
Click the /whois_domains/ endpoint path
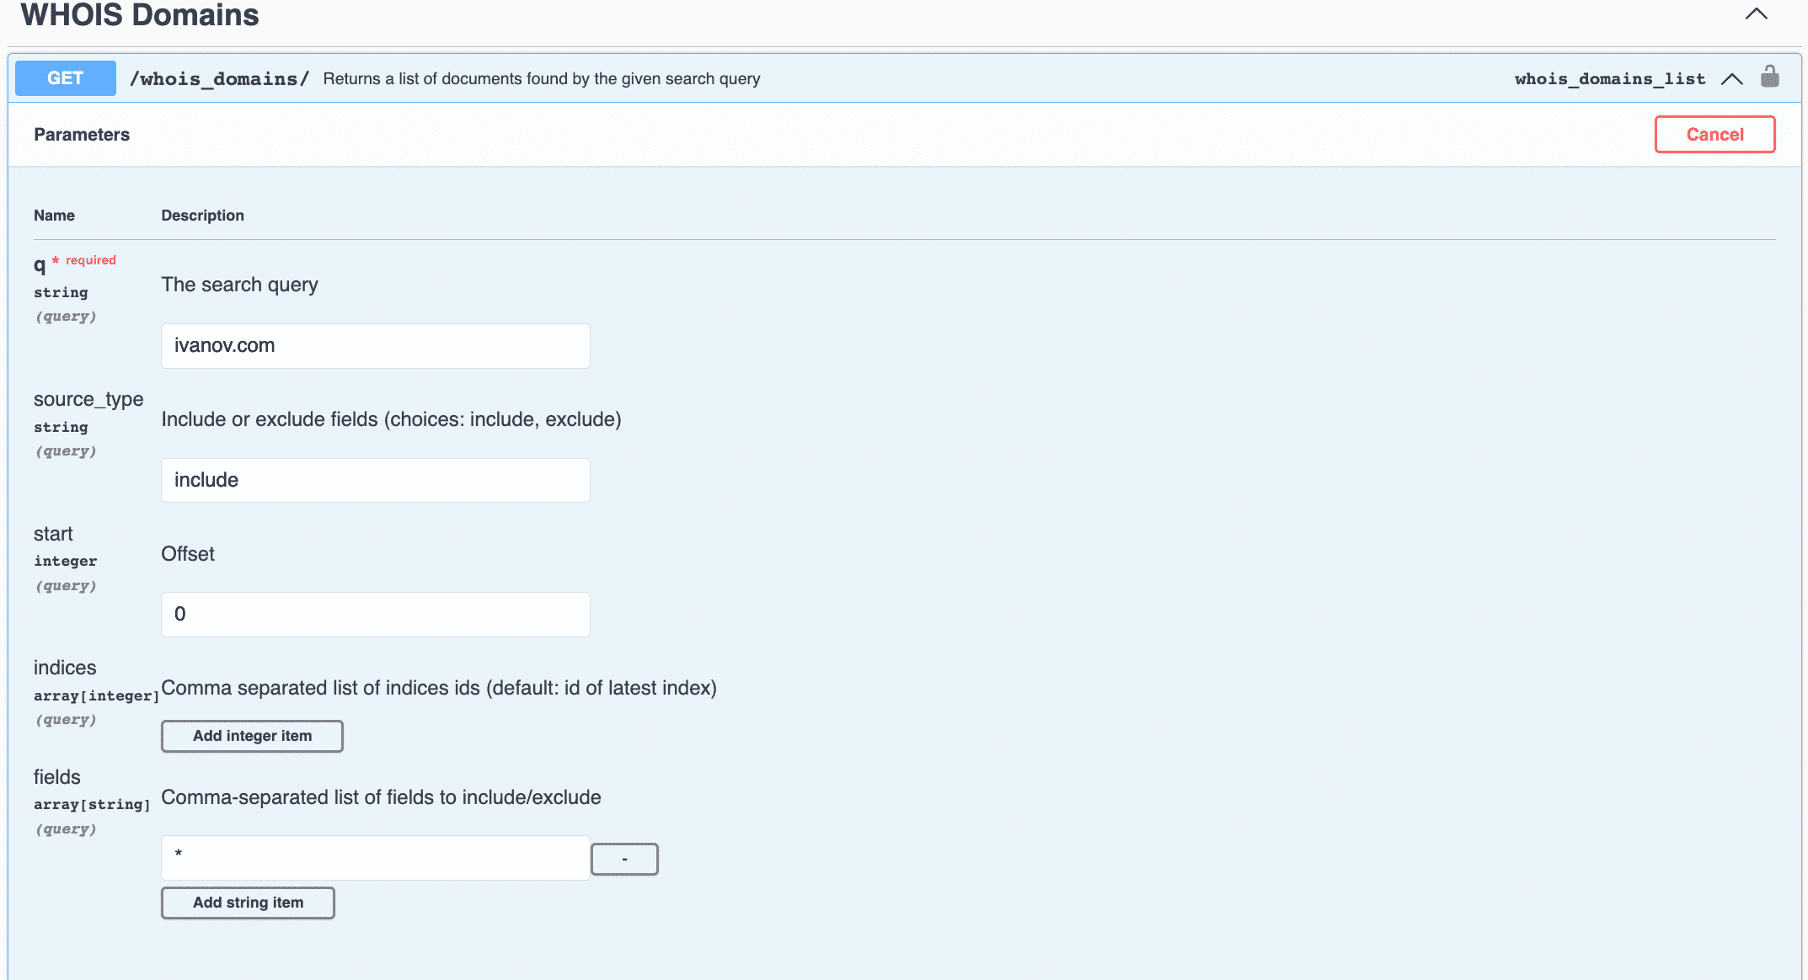click(219, 79)
